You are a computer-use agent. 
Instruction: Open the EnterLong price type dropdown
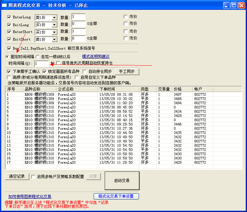pos(54,18)
